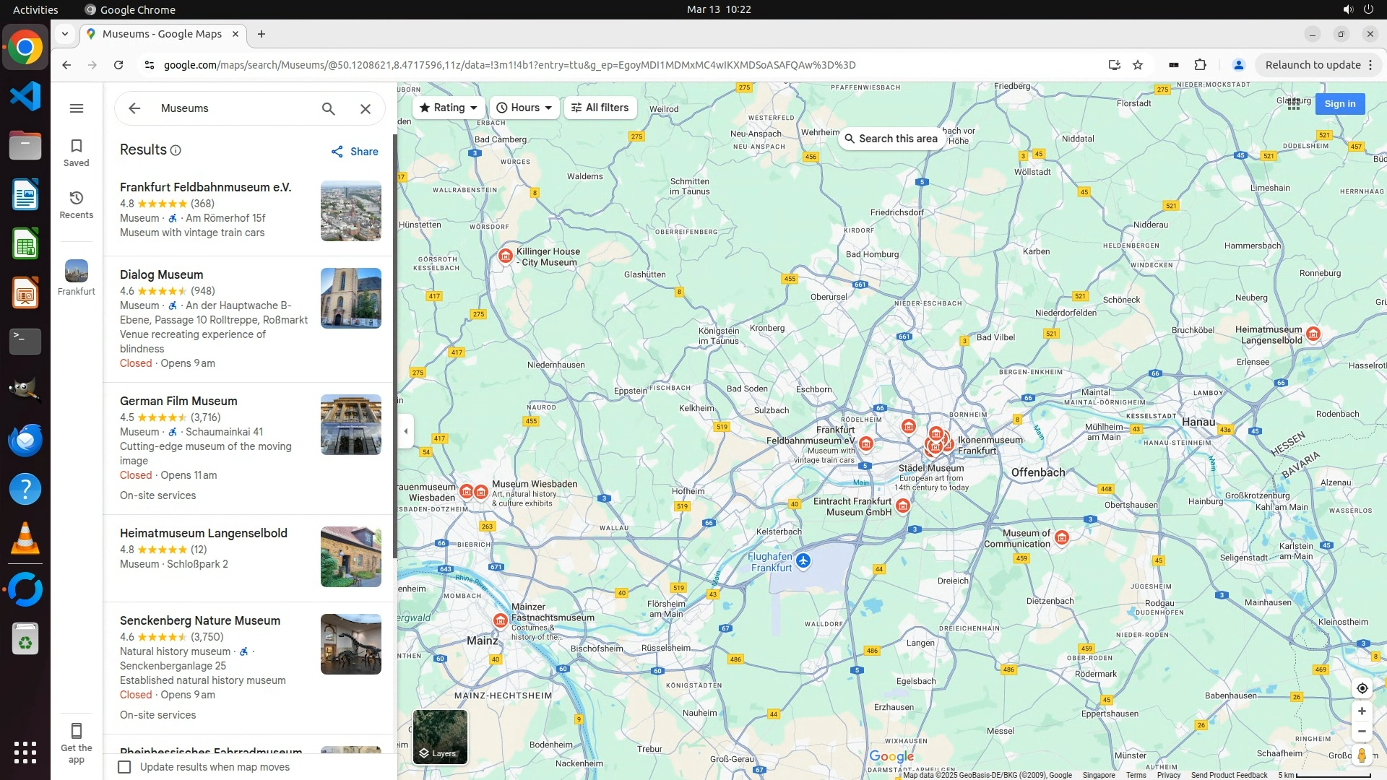Viewport: 1387px width, 780px height.
Task: Expand the Hours filter dropdown
Action: point(524,108)
